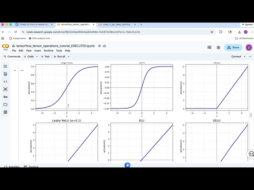Click the ELU plot title
254x190 pixels.
pos(142,120)
